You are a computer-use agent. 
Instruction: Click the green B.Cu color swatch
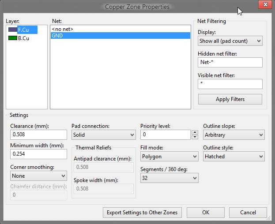(x=13, y=38)
